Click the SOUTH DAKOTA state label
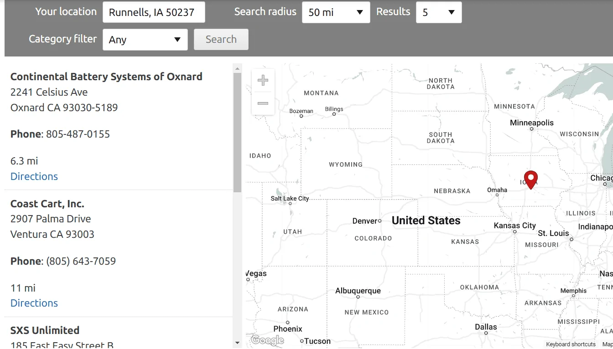613x349 pixels. (x=441, y=138)
